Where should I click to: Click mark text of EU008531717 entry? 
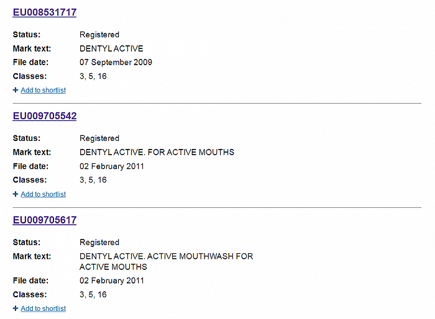[111, 48]
